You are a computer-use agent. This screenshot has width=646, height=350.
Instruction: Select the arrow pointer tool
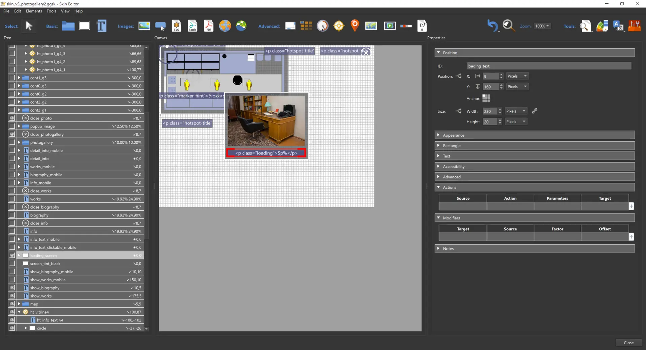[x=29, y=26]
